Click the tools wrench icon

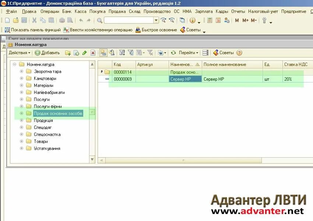click(264, 20)
